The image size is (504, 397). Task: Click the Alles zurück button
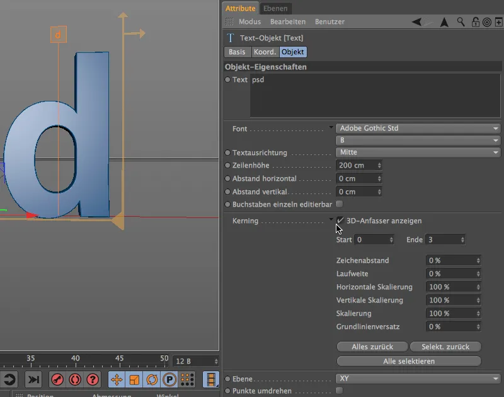(x=372, y=347)
